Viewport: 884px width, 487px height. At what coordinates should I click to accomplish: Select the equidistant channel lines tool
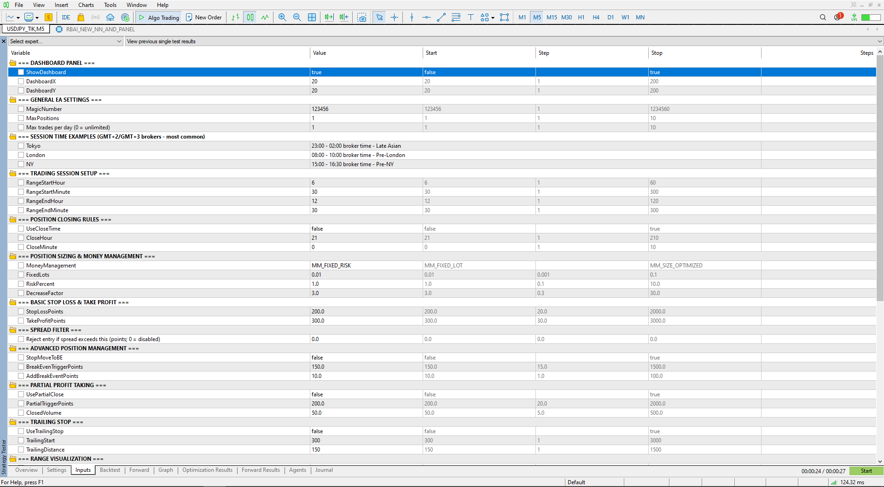click(x=456, y=17)
